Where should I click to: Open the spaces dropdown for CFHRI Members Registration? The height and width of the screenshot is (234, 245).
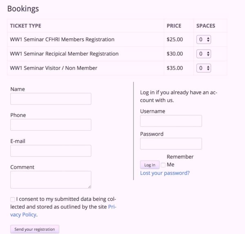[x=203, y=40]
